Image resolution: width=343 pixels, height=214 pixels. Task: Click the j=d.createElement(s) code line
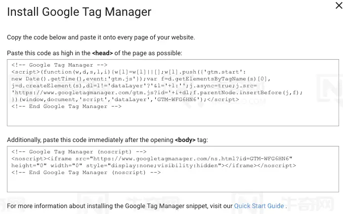click(134, 86)
